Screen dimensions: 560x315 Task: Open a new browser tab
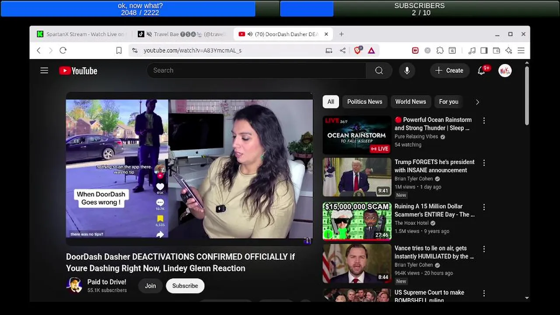coord(341,34)
